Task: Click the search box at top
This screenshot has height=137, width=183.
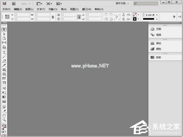Action: [146, 3]
